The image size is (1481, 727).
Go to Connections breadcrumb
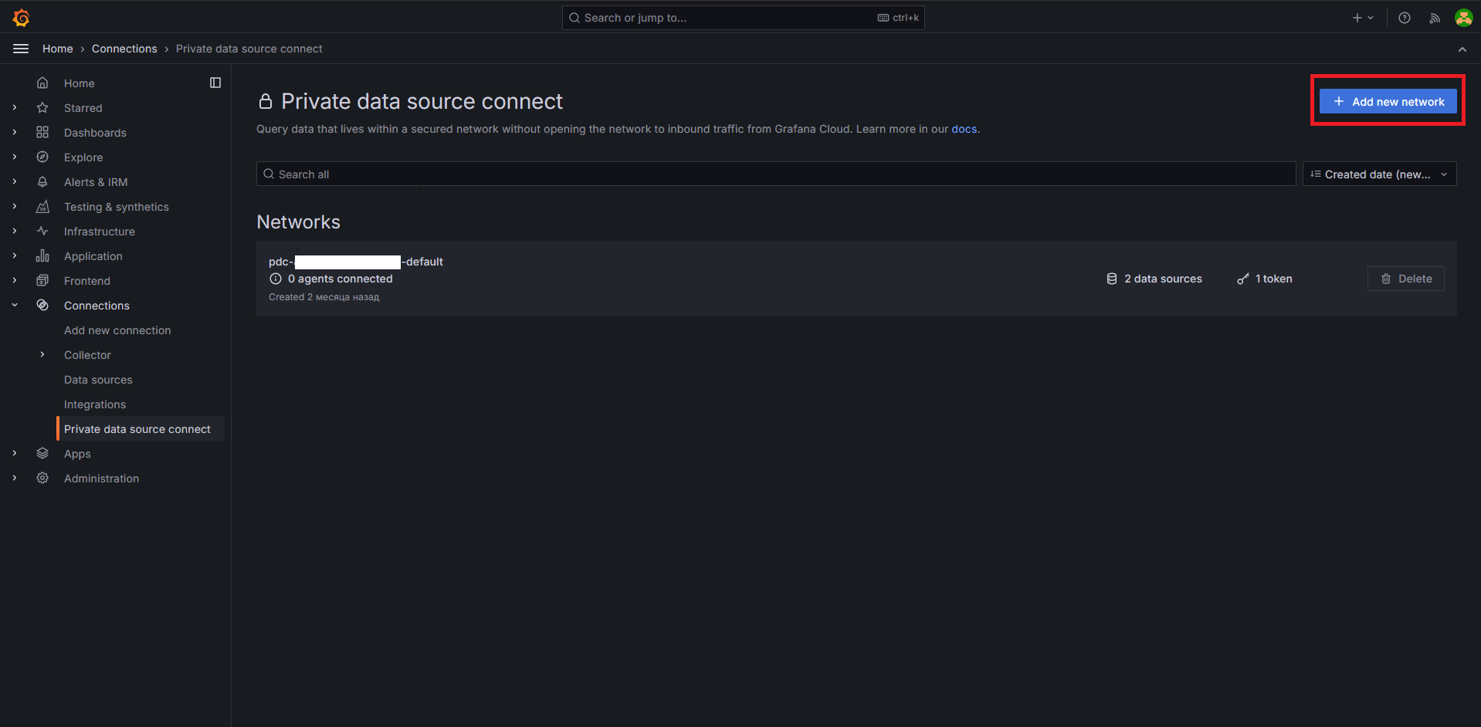124,49
